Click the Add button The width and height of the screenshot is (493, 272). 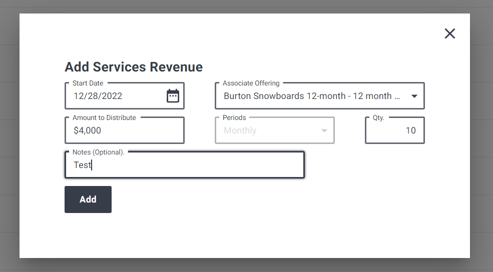[x=88, y=199]
